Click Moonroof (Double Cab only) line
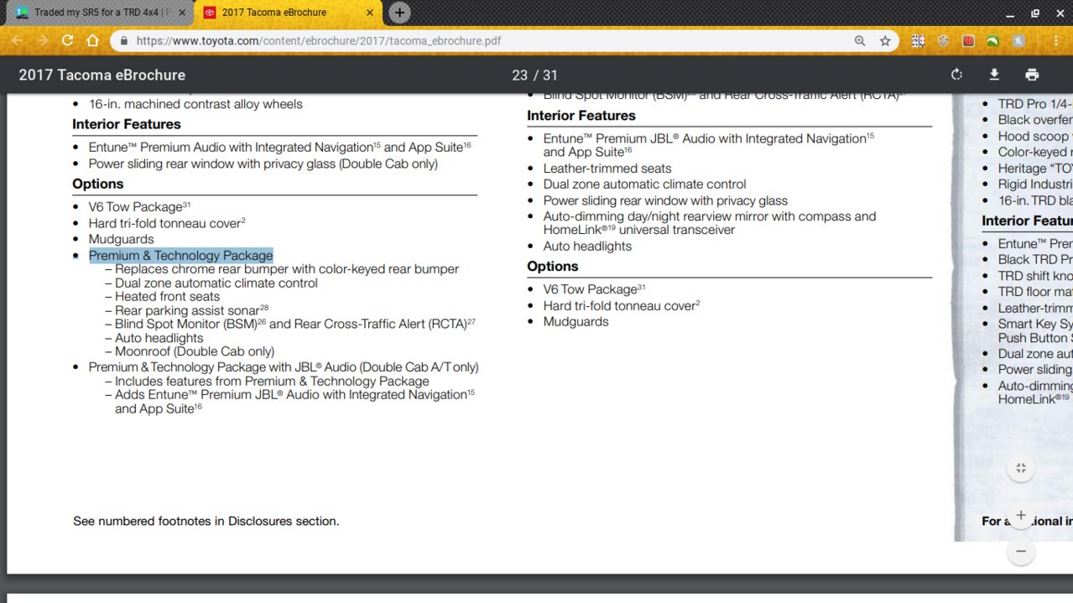Viewport: 1073px width, 603px height. click(195, 351)
